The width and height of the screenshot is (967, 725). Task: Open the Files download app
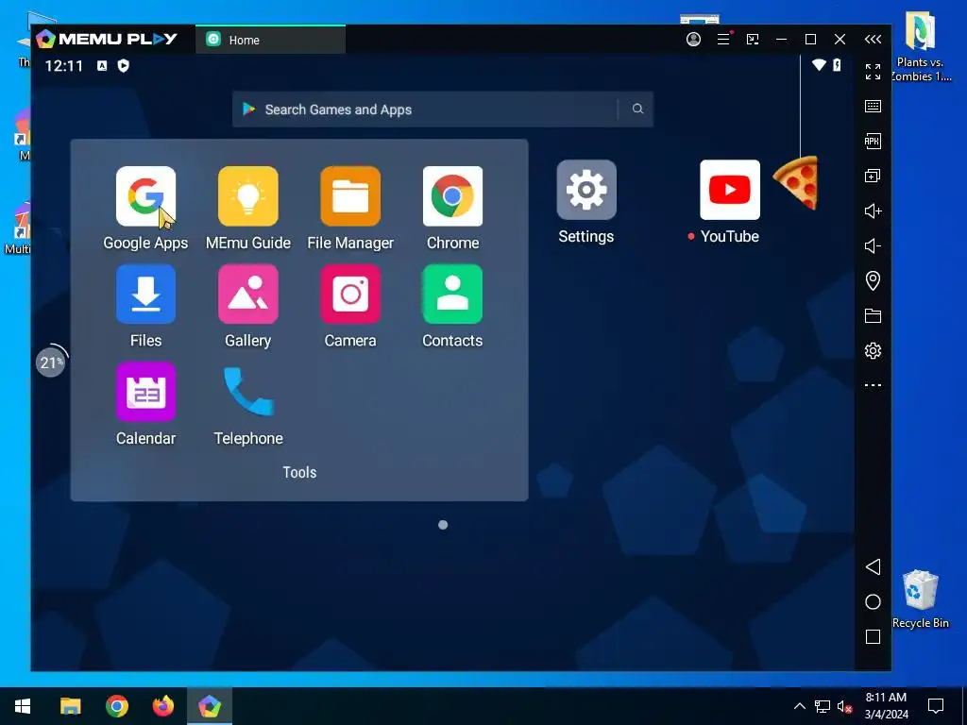pos(145,295)
